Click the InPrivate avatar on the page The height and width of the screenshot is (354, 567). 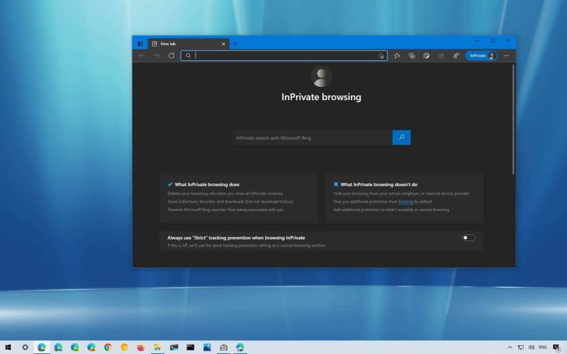pyautogui.click(x=322, y=76)
